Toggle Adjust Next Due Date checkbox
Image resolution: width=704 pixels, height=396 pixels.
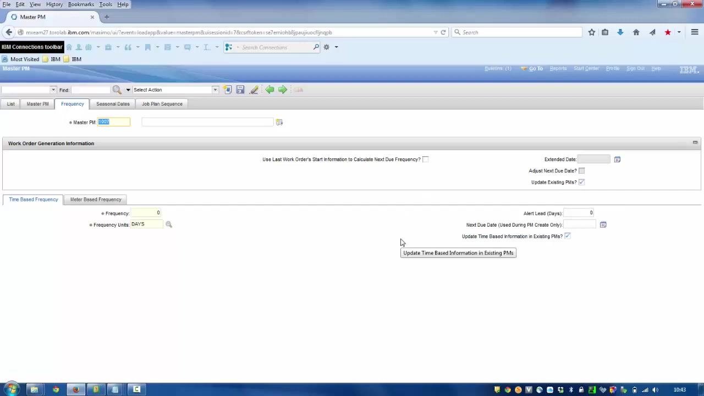click(x=581, y=171)
